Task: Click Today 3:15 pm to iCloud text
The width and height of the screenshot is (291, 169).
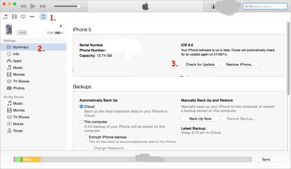Action: 201,133
